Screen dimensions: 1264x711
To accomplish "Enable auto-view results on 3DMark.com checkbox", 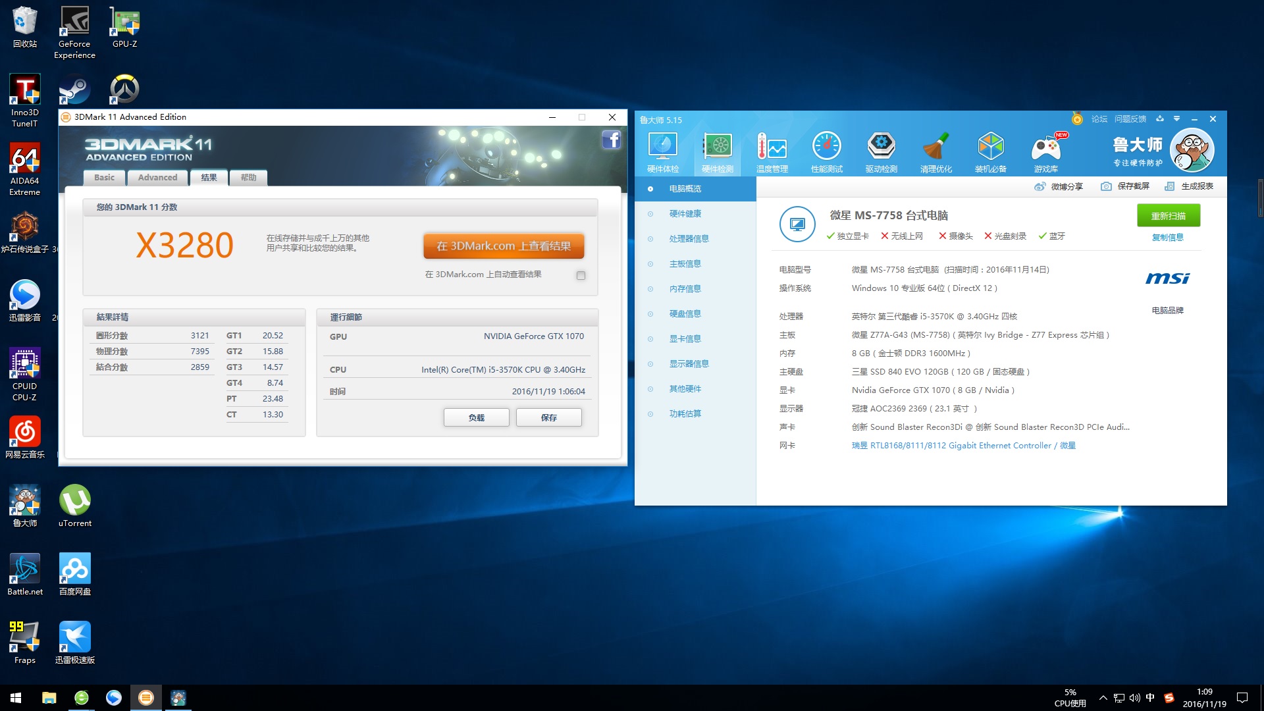I will tap(581, 275).
